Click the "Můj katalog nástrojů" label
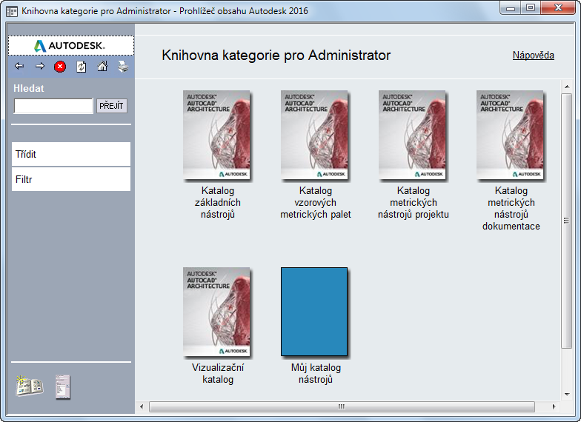This screenshot has height=422, width=581. tap(316, 373)
